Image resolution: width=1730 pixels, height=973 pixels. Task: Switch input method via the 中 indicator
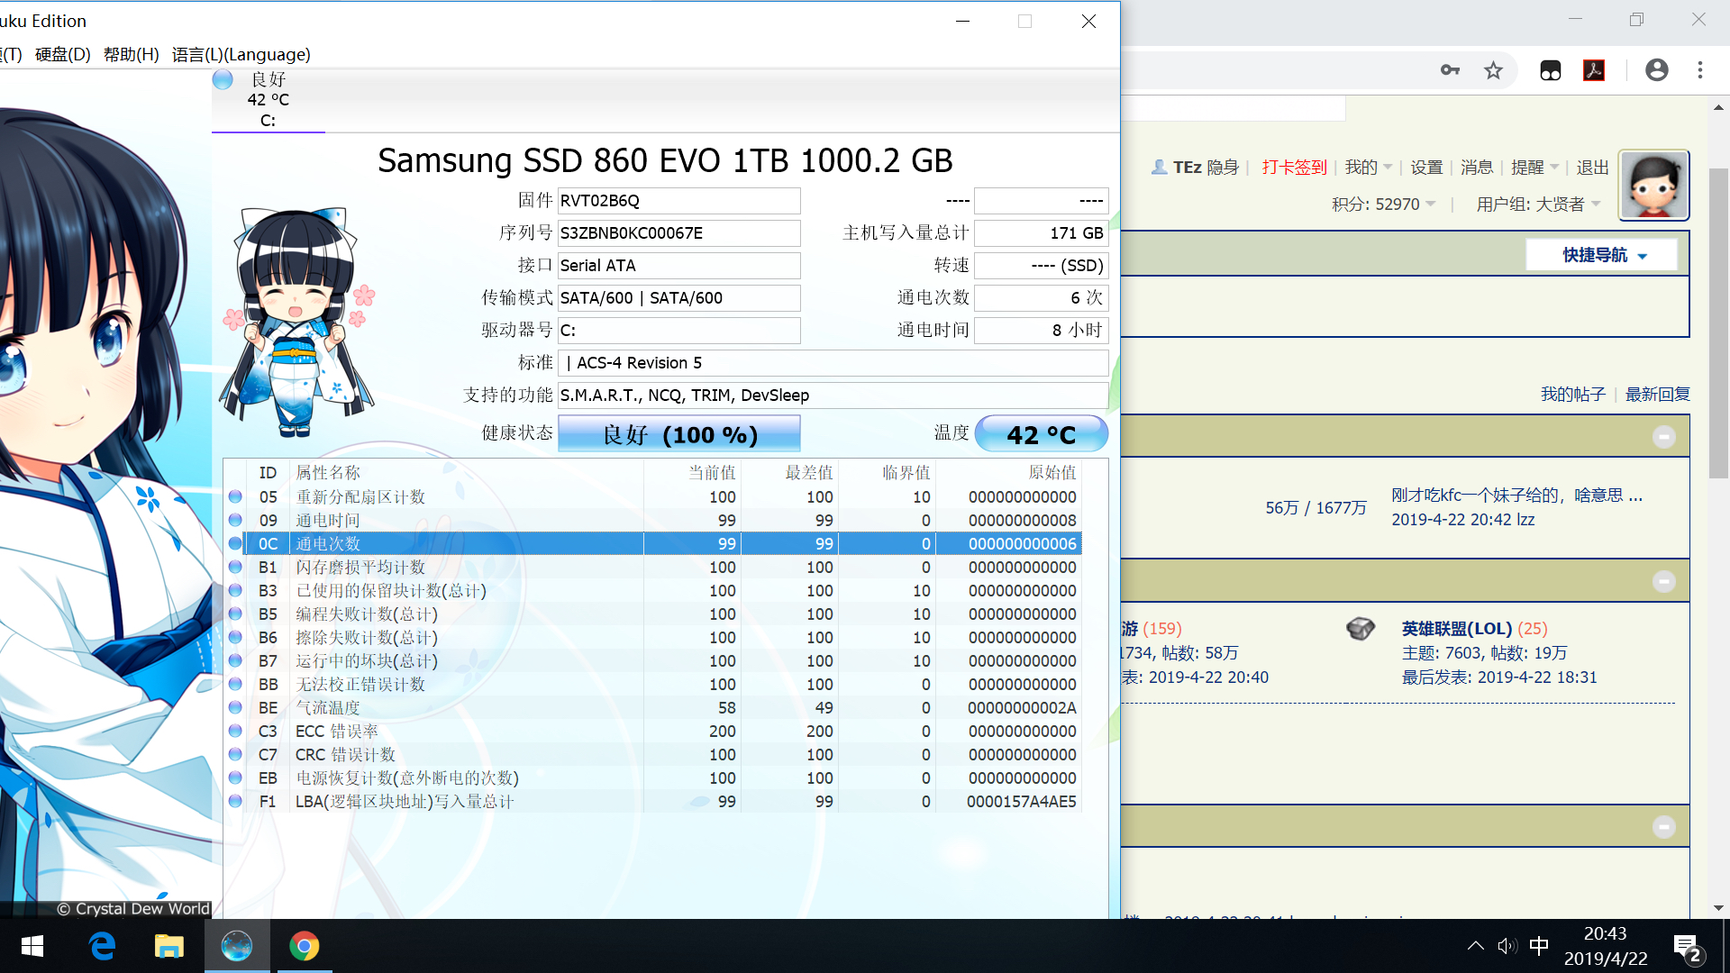coord(1538,945)
